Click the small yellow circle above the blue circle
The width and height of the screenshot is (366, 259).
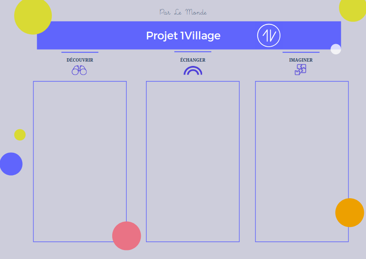point(20,135)
